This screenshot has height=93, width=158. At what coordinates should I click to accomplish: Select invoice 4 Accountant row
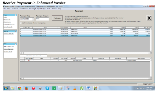pos(85,34)
